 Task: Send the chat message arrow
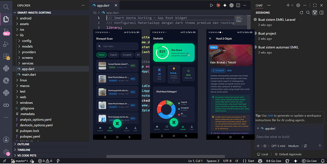320,146
